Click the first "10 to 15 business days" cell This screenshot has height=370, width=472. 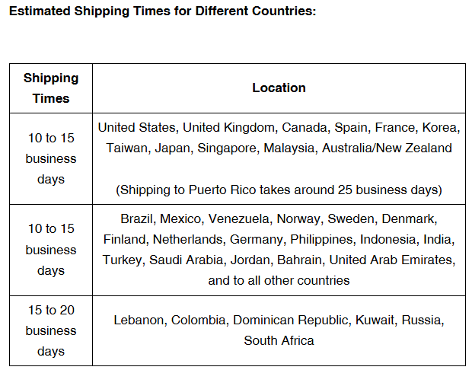51,158
